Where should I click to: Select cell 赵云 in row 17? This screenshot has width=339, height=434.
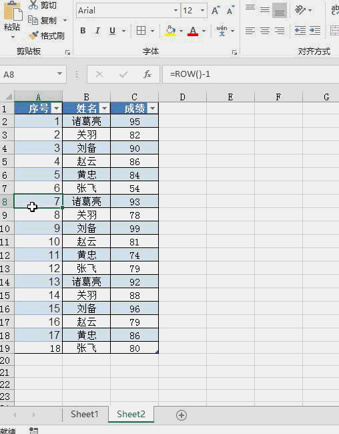pyautogui.click(x=87, y=322)
